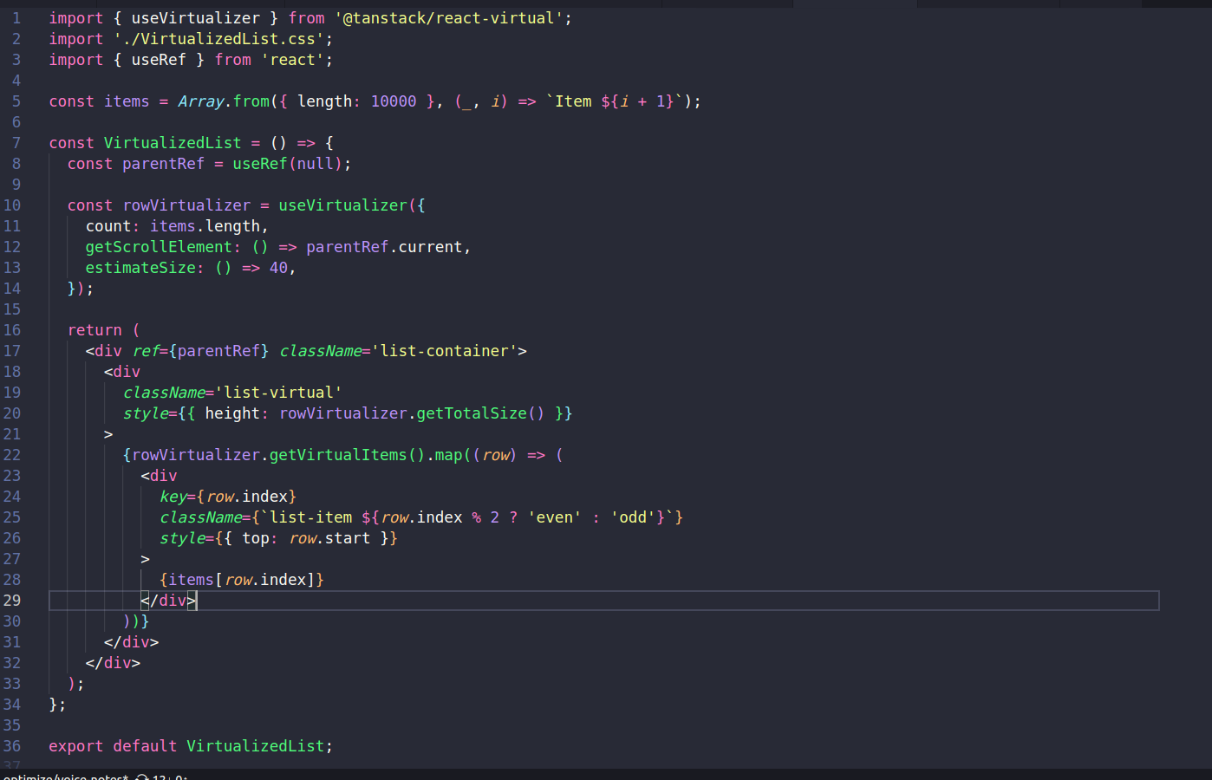Click line number 5 in the gutter
The image size is (1212, 780).
click(16, 101)
